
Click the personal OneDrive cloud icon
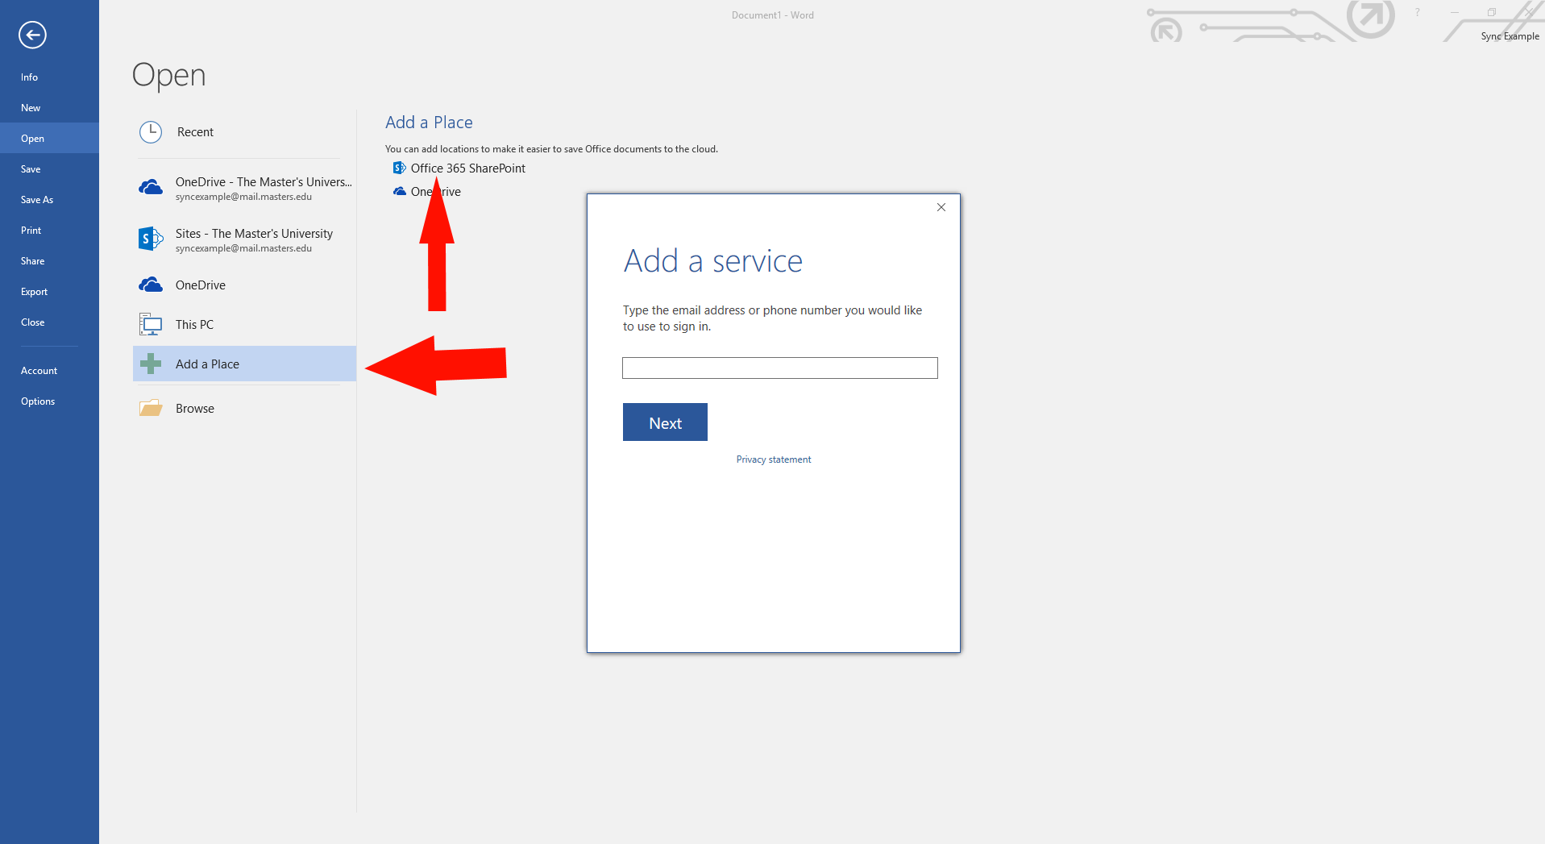151,285
